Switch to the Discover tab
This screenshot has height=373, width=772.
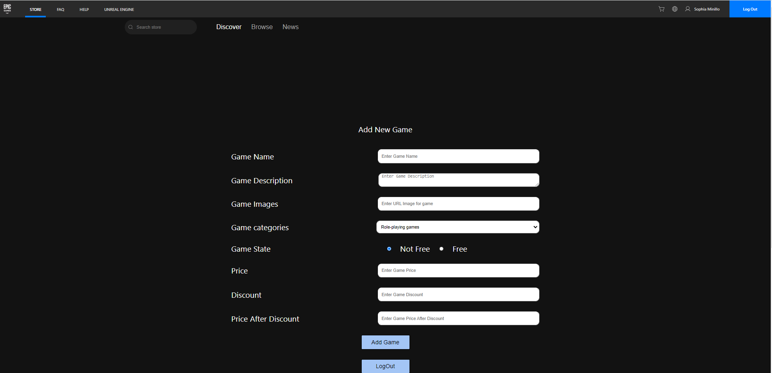click(229, 27)
